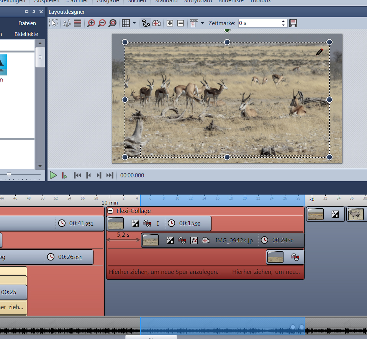Click the minus keyframe button
The width and height of the screenshot is (367, 339).
point(181,23)
